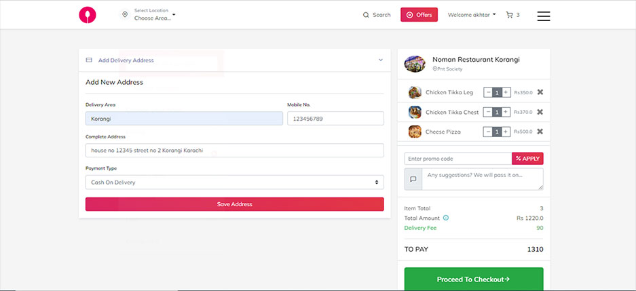The image size is (636, 291).
Task: Click Proceed To Checkout
Action: 473,279
